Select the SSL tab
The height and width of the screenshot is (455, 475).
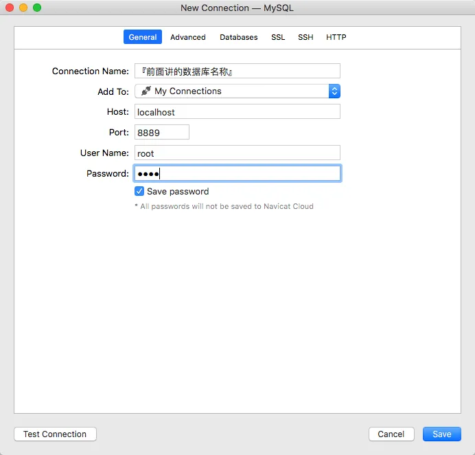pyautogui.click(x=278, y=37)
